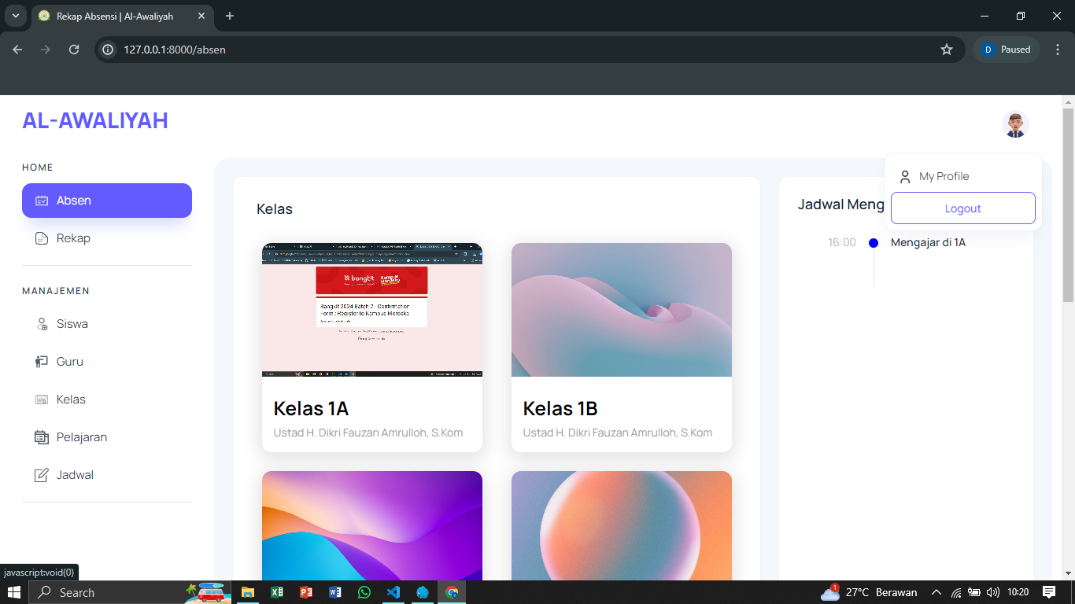This screenshot has height=604, width=1075.
Task: Click the 16:00 schedule timeline dot
Action: pyautogui.click(x=874, y=243)
